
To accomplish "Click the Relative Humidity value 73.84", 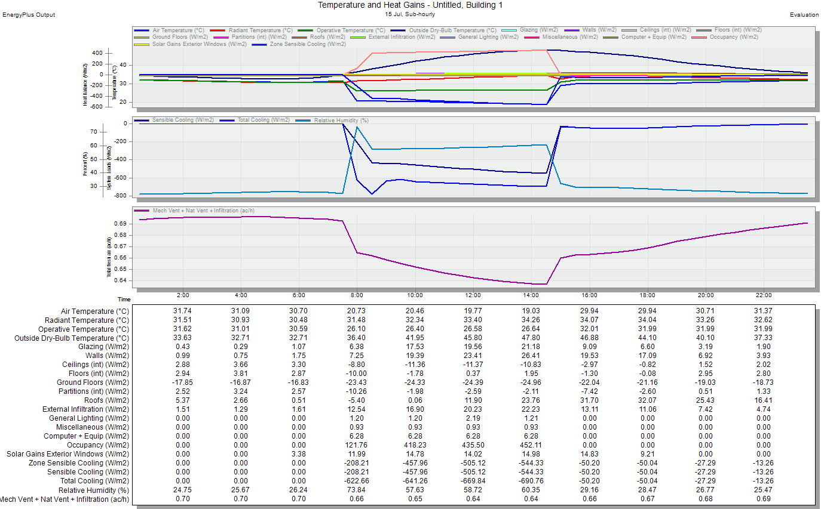I will pos(357,490).
